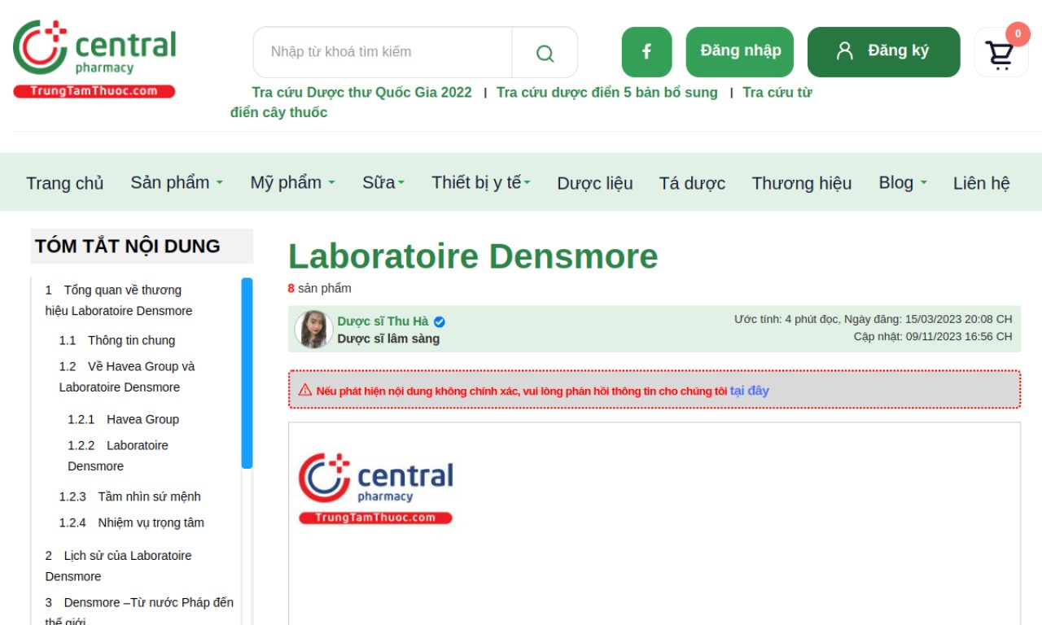Jump to 1.2.4 Nhiệm vụ trọng tâm

pos(132,522)
